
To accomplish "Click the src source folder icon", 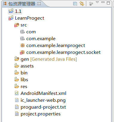I will [17, 25].
